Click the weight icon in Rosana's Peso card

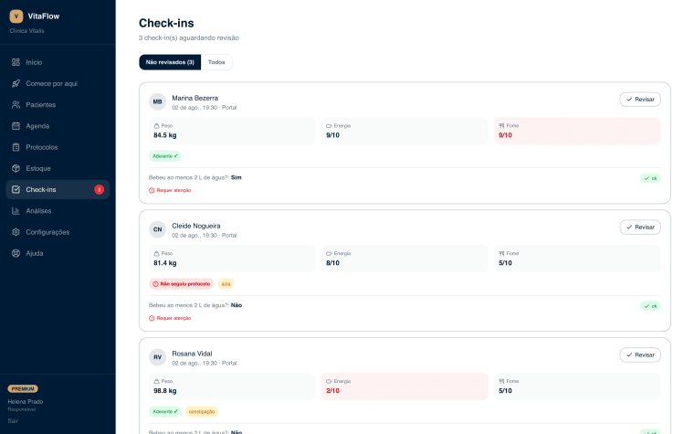156,381
